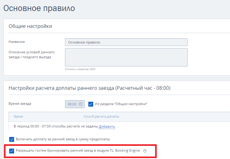Open help tooltip icon next to Booking Engine option
The image size is (230, 159).
(145, 151)
